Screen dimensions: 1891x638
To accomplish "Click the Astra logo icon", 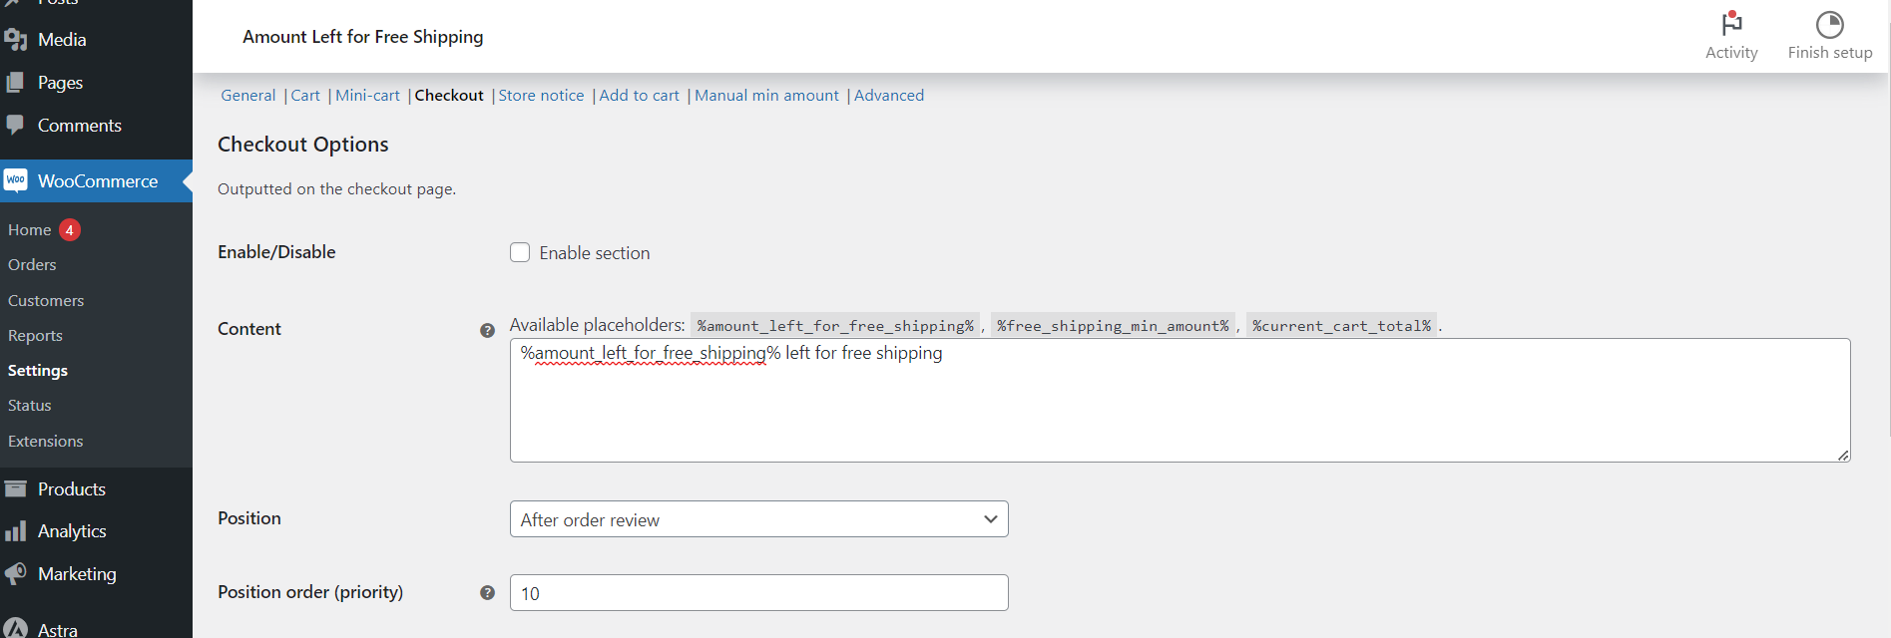I will pos(15,628).
